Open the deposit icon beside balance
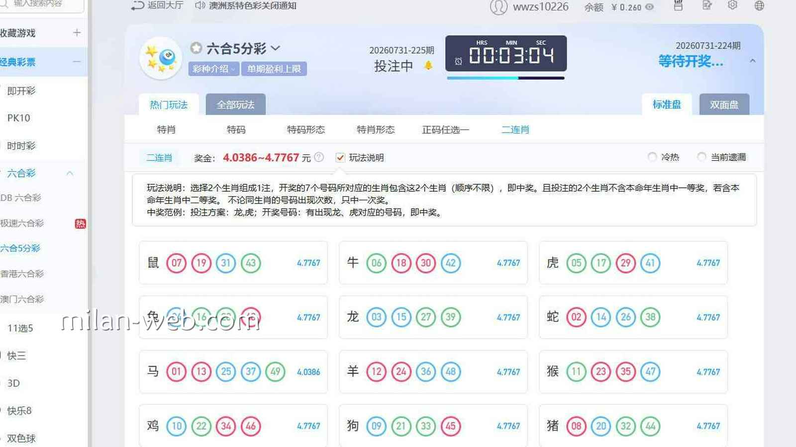 point(678,5)
